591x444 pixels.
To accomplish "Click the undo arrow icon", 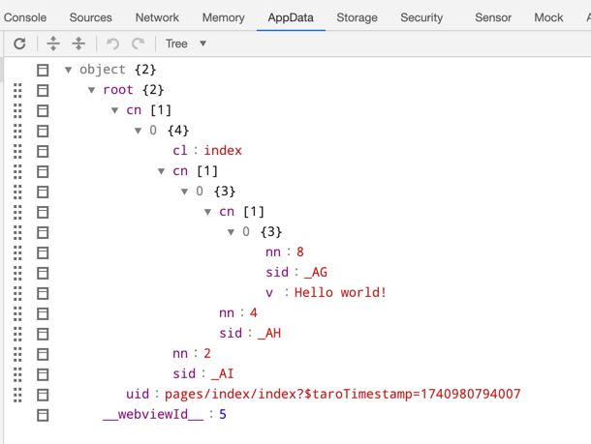I will (112, 44).
